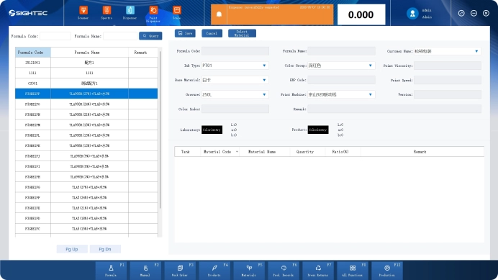
Task: Open Press Returns (F7)
Action: tap(318, 270)
